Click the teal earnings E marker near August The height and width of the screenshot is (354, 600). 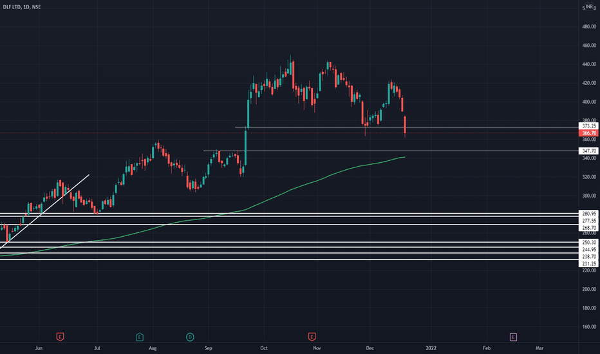139,337
